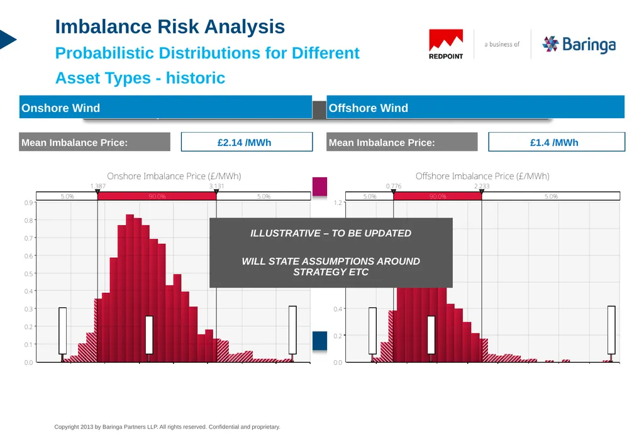Click the Onshore Imbalance Price chart title
The height and width of the screenshot is (445, 644).
174,176
